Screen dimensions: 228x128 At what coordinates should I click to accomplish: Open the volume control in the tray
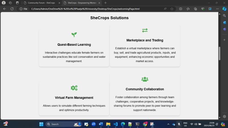click(196, 124)
